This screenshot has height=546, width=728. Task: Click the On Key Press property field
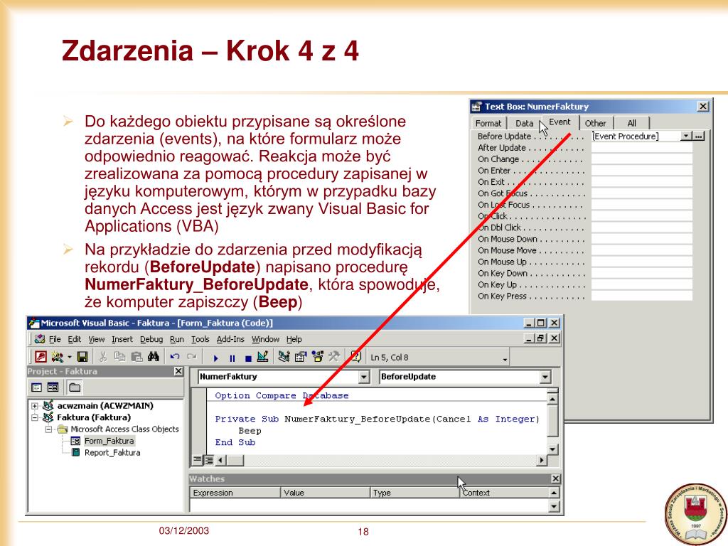tap(642, 296)
